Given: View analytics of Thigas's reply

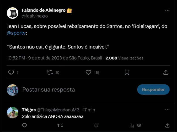Looking at the screenshot, I should point(132,125).
